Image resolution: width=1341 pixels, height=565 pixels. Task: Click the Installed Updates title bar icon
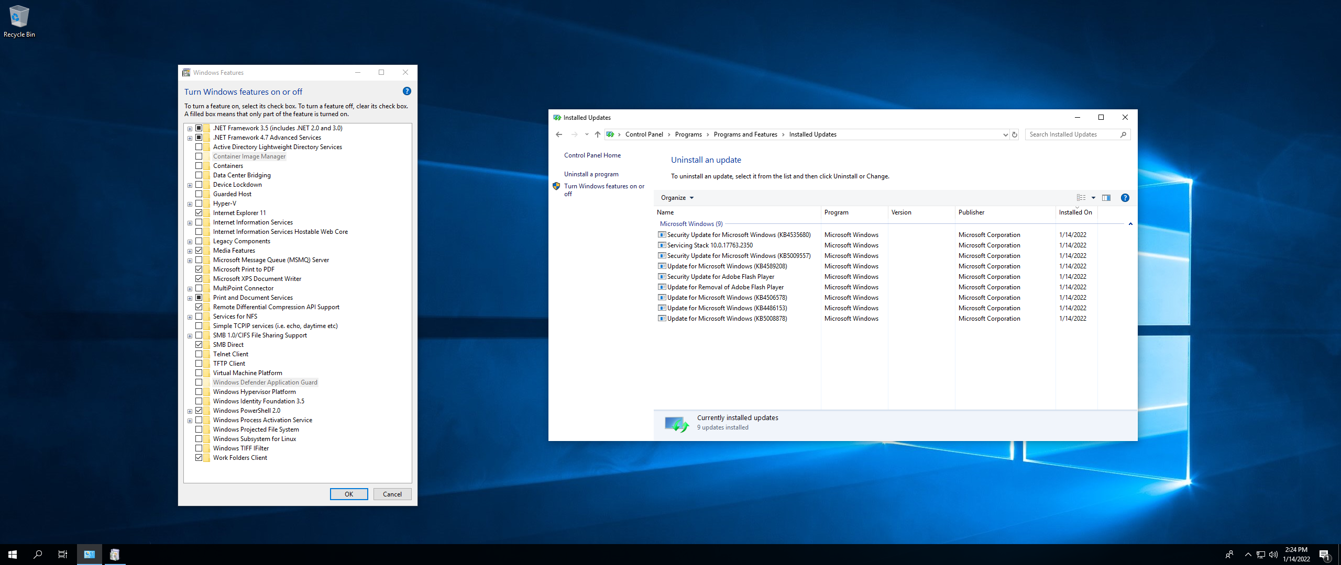(557, 118)
